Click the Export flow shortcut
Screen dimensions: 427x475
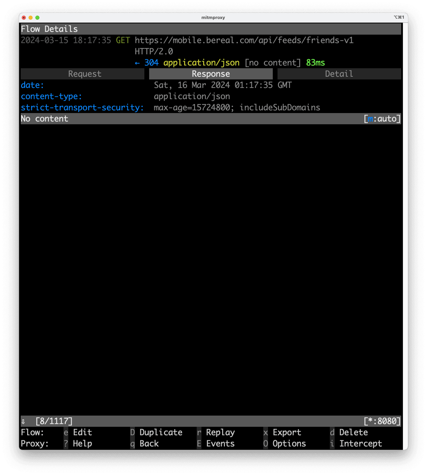287,432
